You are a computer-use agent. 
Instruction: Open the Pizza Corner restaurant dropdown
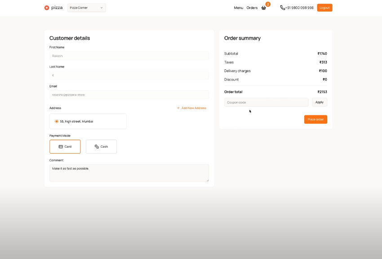(86, 8)
